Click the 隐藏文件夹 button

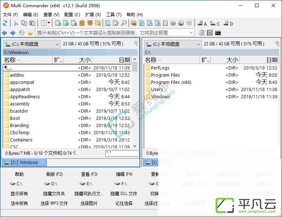[54, 194]
